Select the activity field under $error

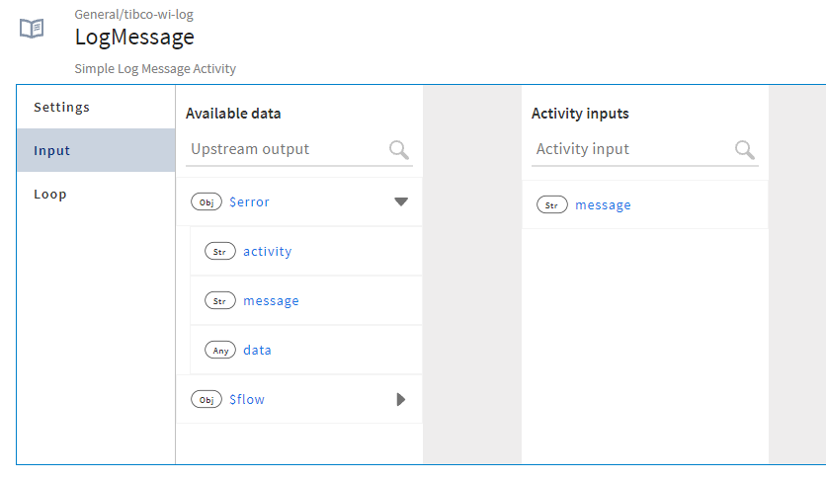pos(268,251)
